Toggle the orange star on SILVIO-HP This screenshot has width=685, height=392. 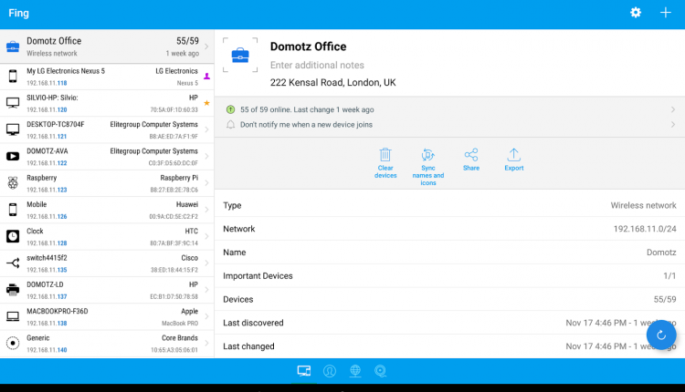206,103
